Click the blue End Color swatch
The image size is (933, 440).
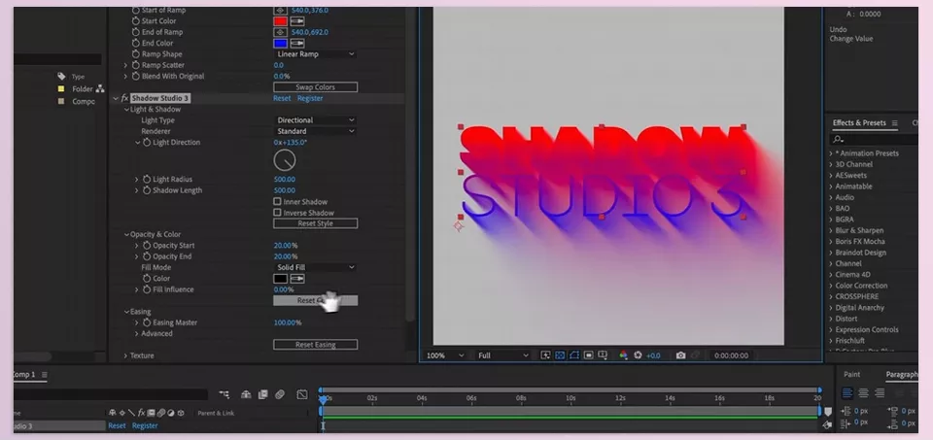tap(280, 44)
